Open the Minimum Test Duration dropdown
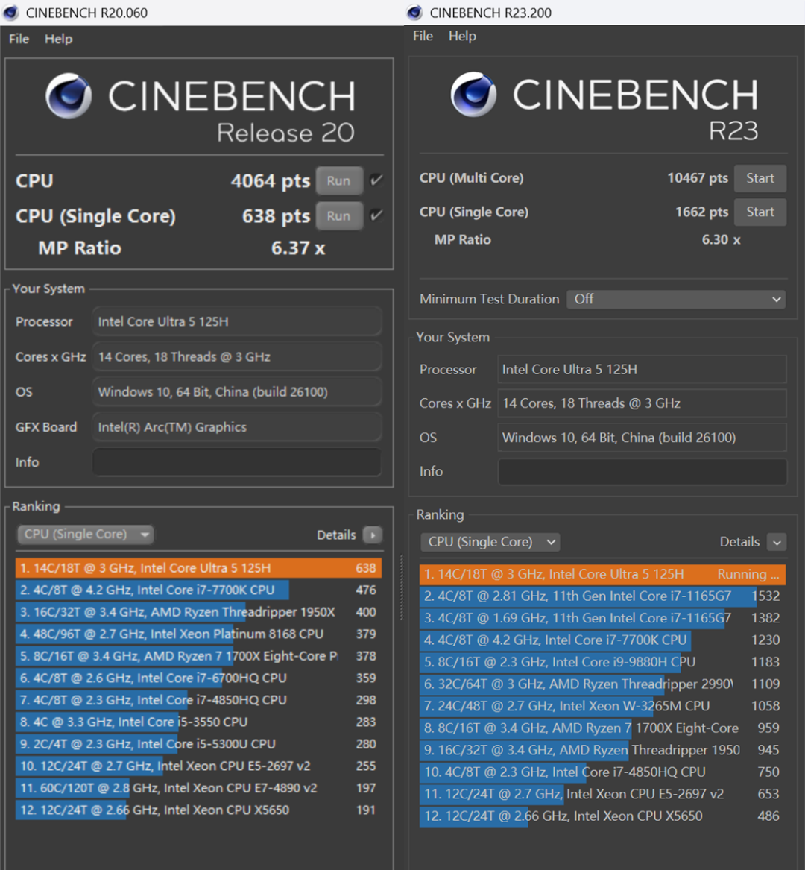The image size is (805, 870). point(676,299)
